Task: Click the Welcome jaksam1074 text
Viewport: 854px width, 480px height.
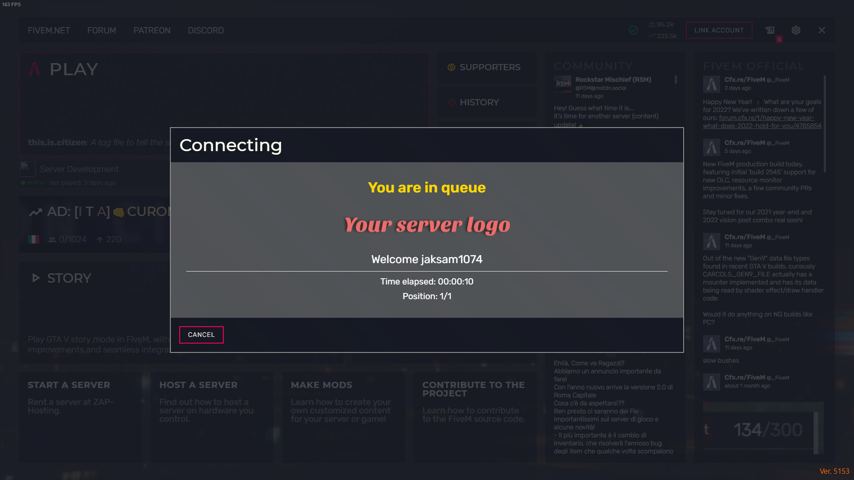Action: (427, 259)
